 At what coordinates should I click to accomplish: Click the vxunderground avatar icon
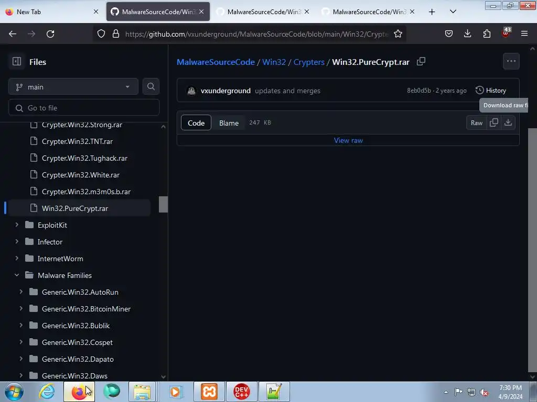tap(191, 91)
